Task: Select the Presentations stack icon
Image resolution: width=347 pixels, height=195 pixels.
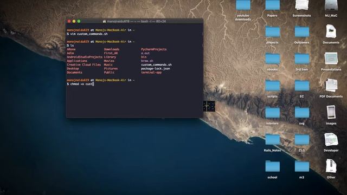Action: pos(331,58)
